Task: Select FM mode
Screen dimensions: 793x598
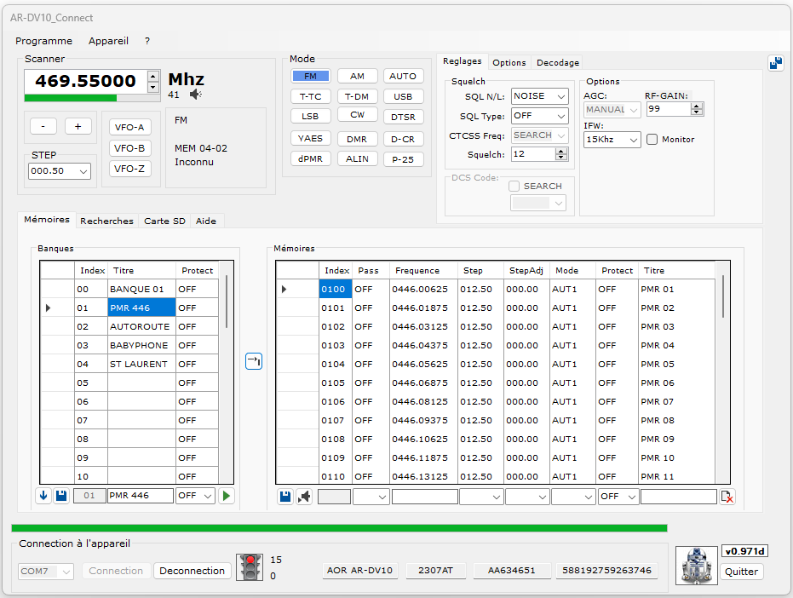Action: click(311, 77)
